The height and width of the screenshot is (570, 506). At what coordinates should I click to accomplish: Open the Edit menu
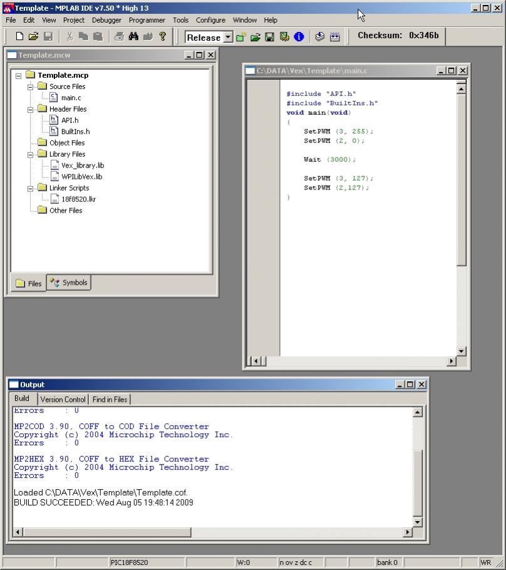click(29, 20)
